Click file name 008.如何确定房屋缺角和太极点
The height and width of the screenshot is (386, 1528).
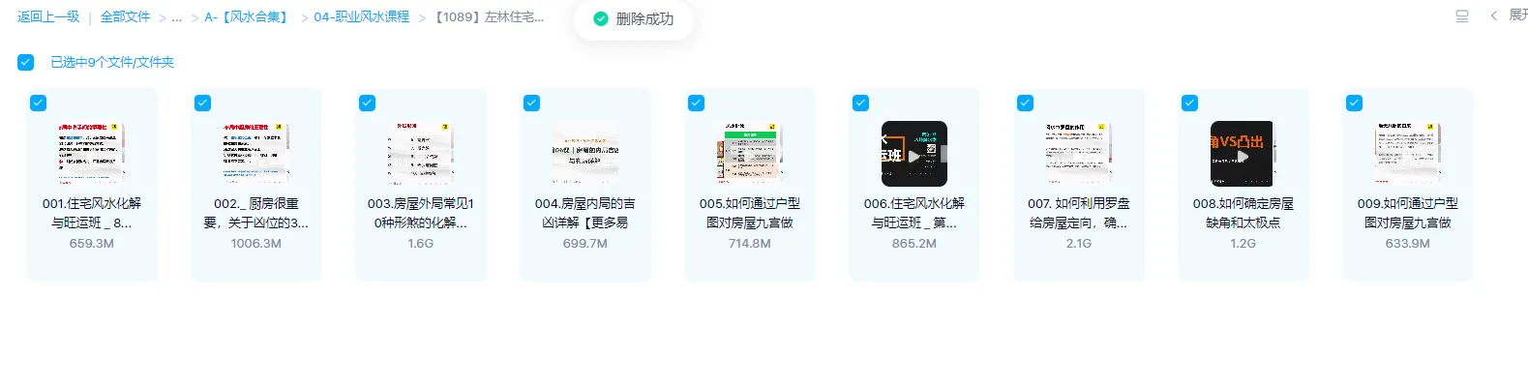pos(1243,213)
